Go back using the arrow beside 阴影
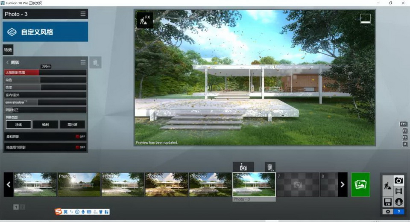The image size is (410, 222). (x=7, y=62)
